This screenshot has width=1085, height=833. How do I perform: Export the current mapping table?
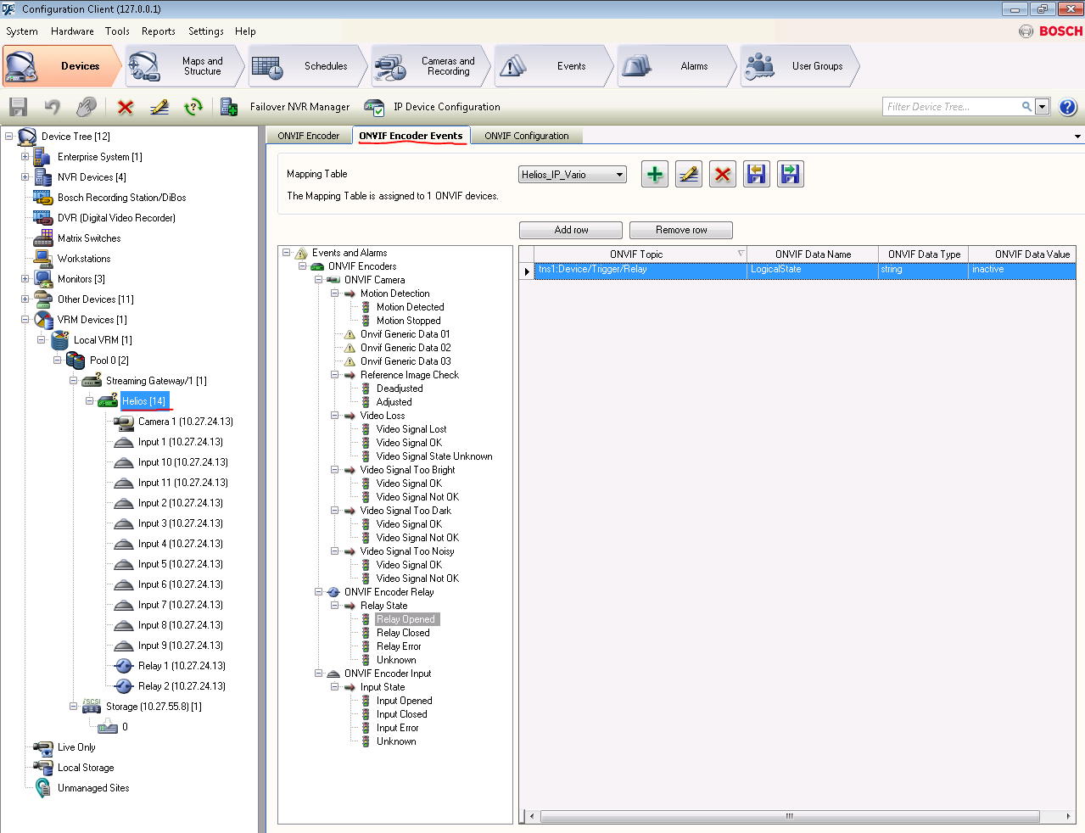click(790, 174)
